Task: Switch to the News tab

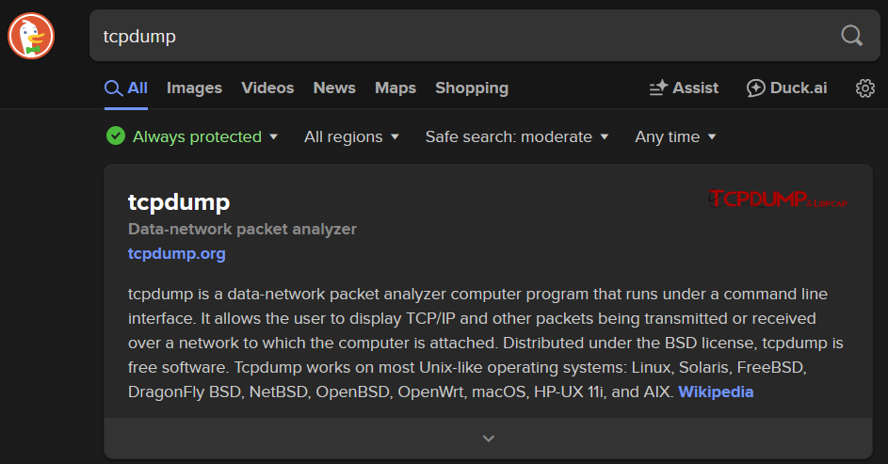Action: tap(334, 88)
